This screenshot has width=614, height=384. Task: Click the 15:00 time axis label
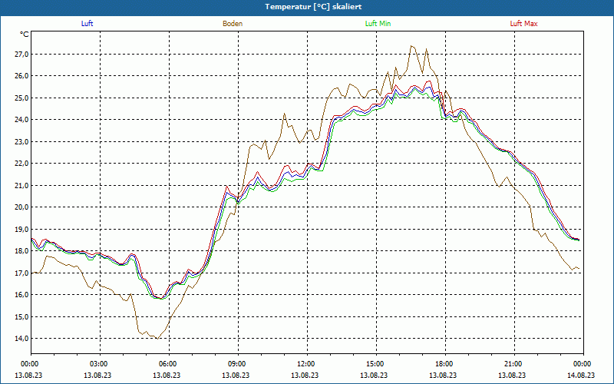click(x=375, y=364)
